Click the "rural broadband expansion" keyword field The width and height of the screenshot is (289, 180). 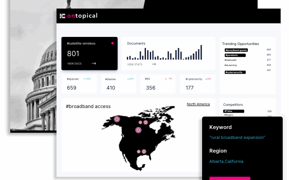[237, 138]
